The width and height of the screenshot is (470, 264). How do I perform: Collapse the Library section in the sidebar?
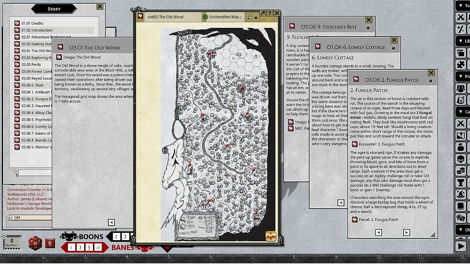point(462,41)
